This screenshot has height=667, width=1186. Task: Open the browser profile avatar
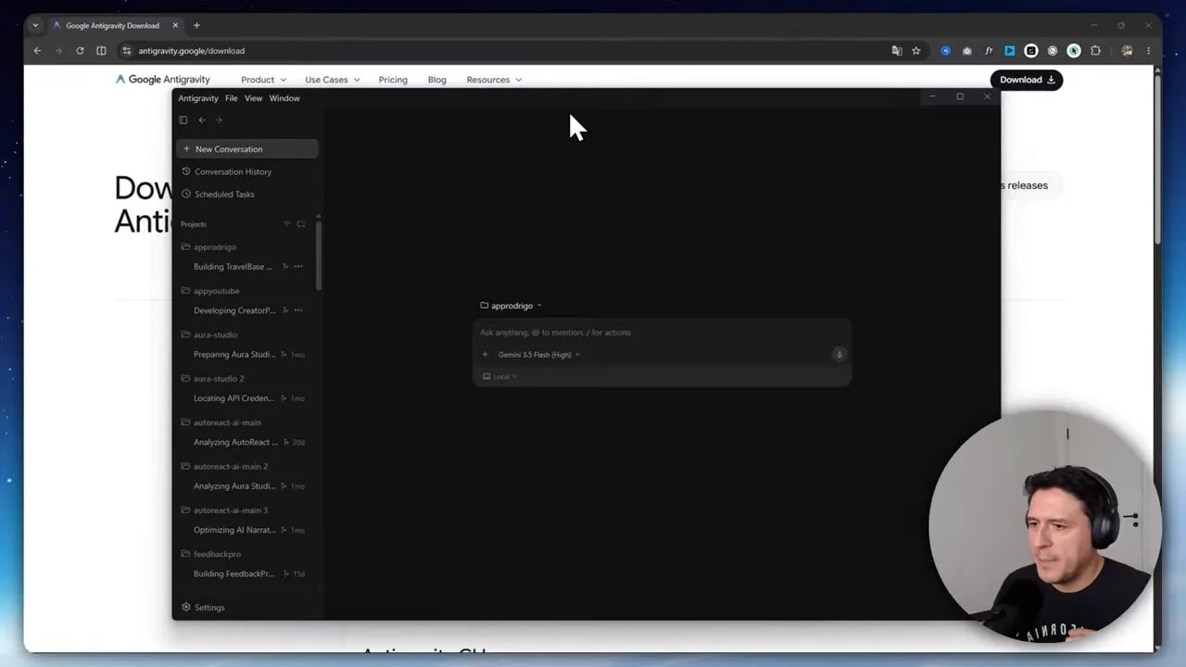click(1127, 51)
